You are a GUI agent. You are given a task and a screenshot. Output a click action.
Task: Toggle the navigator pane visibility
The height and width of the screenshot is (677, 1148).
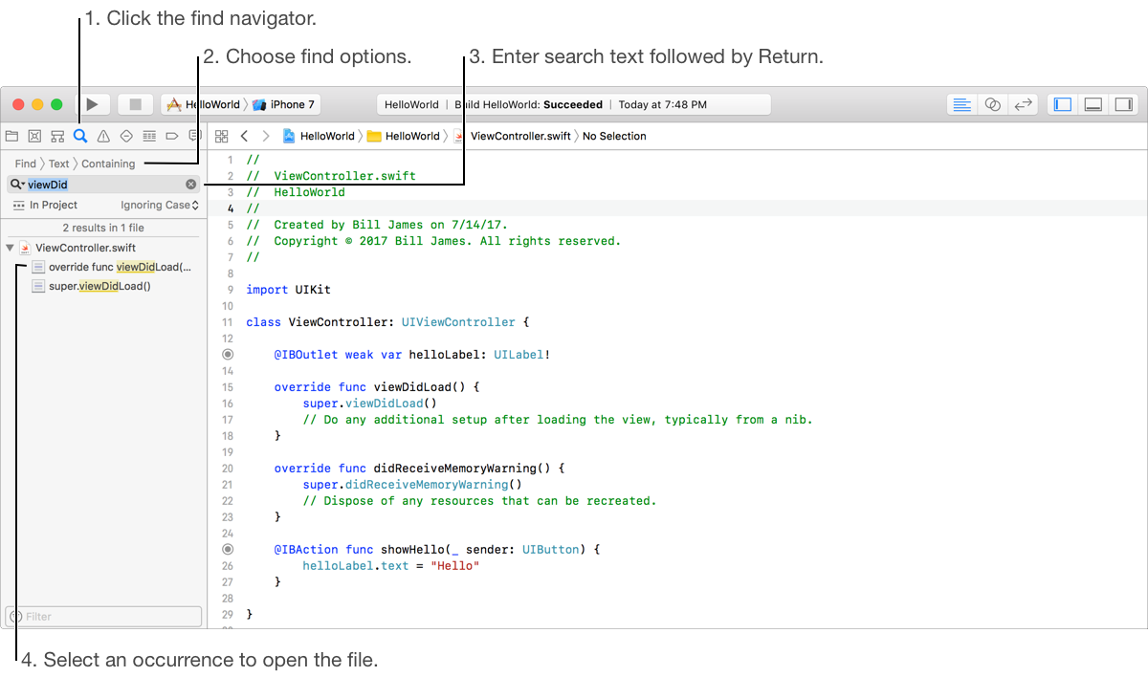pos(1062,104)
